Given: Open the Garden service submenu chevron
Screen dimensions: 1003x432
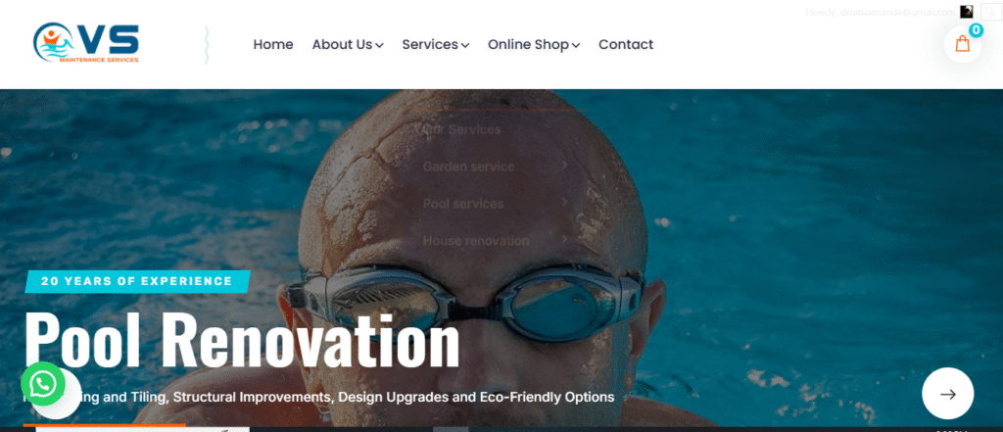Looking at the screenshot, I should pyautogui.click(x=565, y=167).
